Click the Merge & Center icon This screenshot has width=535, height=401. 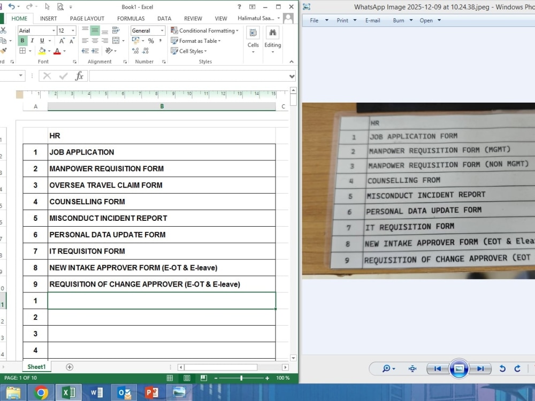pyautogui.click(x=116, y=41)
